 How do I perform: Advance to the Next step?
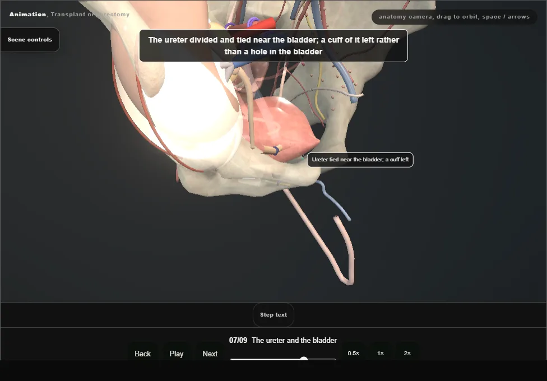click(x=210, y=354)
